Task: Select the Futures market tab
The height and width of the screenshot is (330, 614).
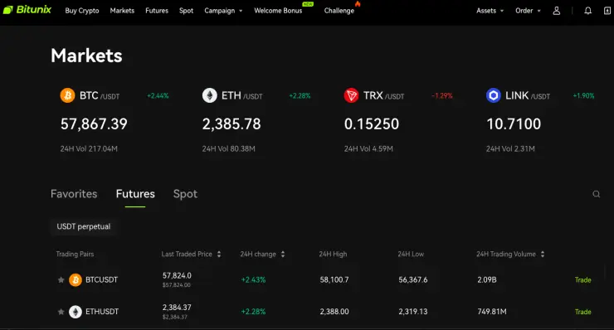Action: tap(135, 194)
